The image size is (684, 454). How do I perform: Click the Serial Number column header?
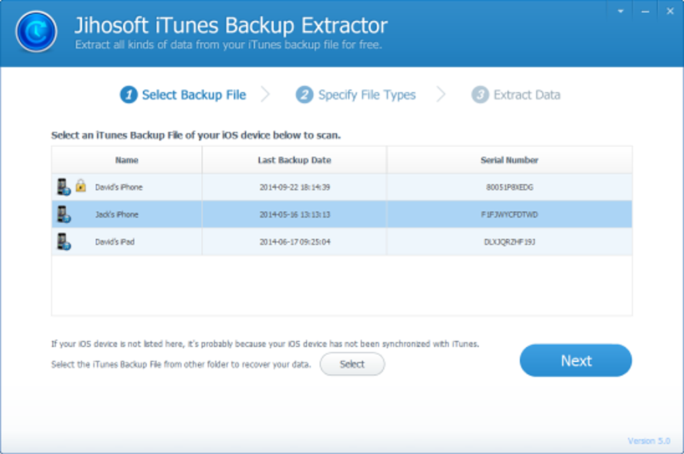point(509,160)
